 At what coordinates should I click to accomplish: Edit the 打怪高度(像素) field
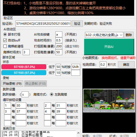tap(59, 52)
